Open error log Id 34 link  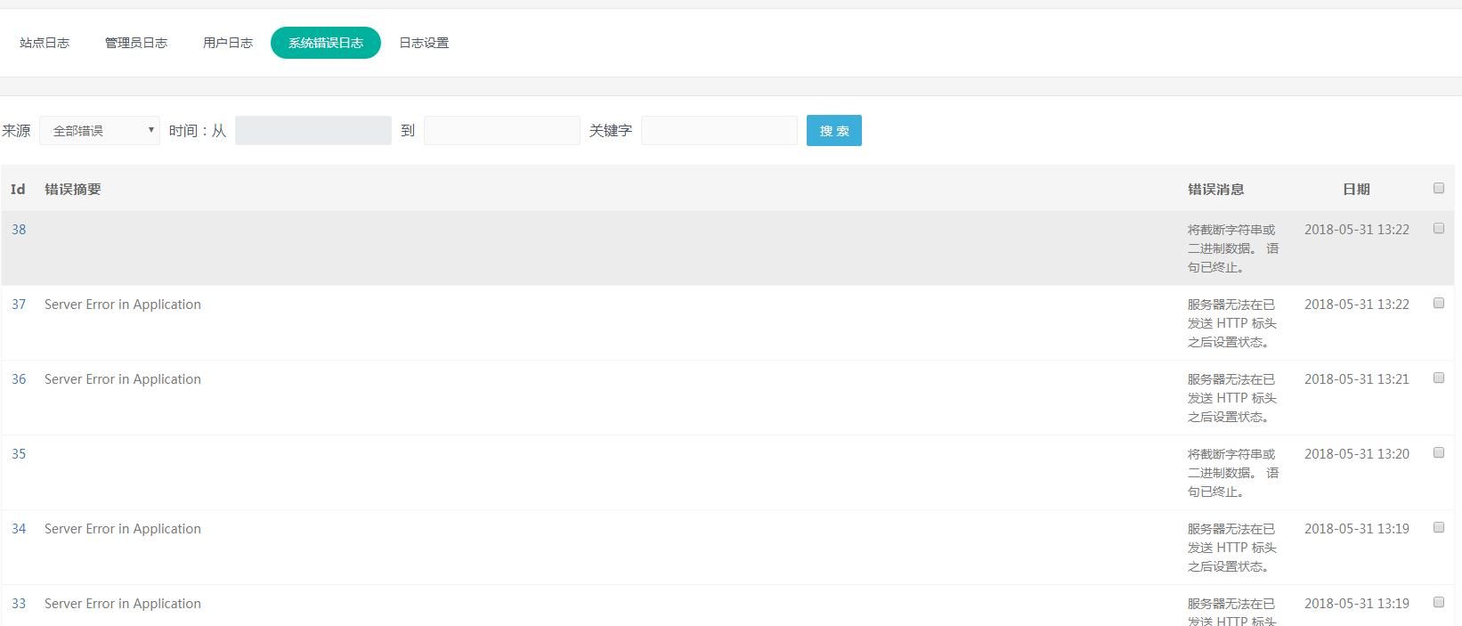[19, 529]
